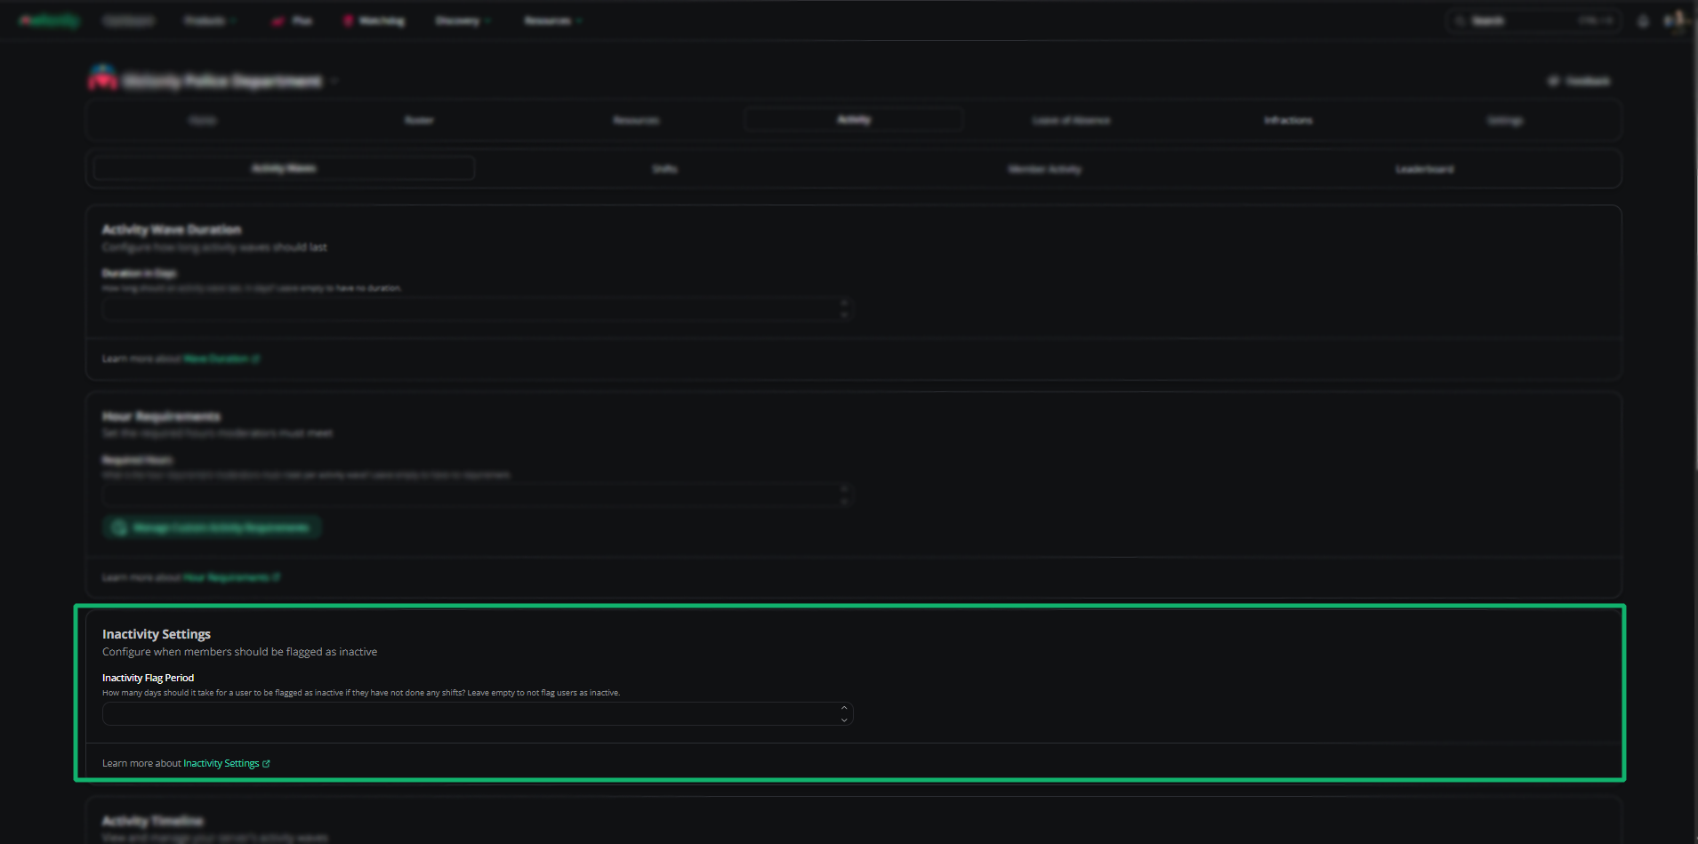Open Manage Custom Activity Requirements button

[x=212, y=527]
